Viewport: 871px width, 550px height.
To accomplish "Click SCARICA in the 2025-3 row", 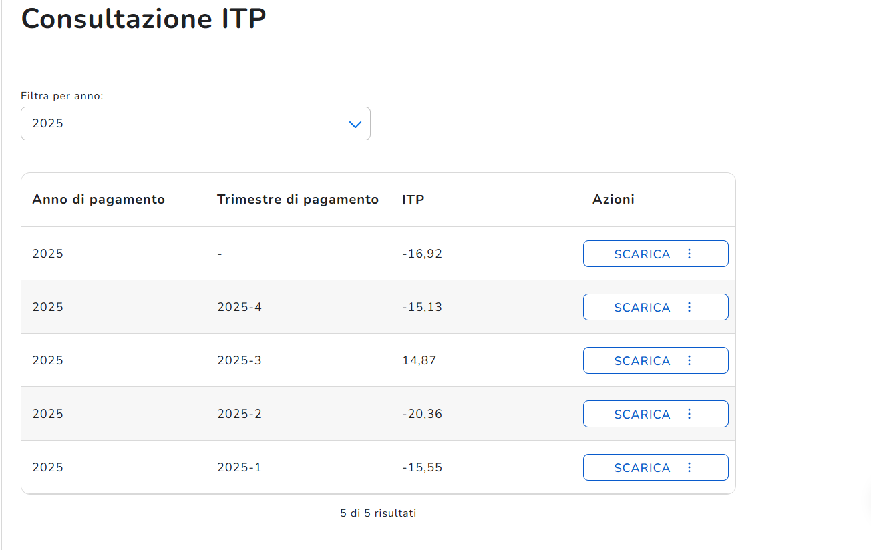I will coord(642,361).
